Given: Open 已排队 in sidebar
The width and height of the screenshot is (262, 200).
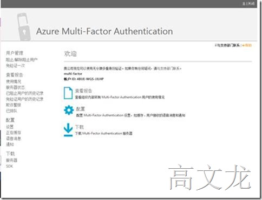Looking at the screenshot, I should click(11, 111).
